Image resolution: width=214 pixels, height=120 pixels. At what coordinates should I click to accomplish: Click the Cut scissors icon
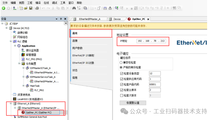(x=53, y=8)
